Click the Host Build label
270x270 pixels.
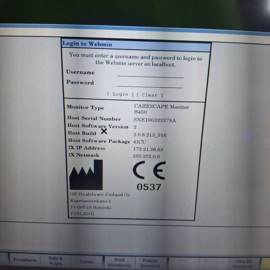(x=82, y=133)
